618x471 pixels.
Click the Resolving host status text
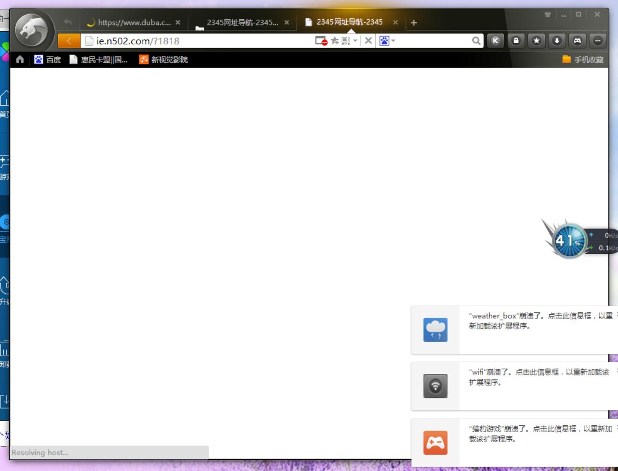(40, 452)
